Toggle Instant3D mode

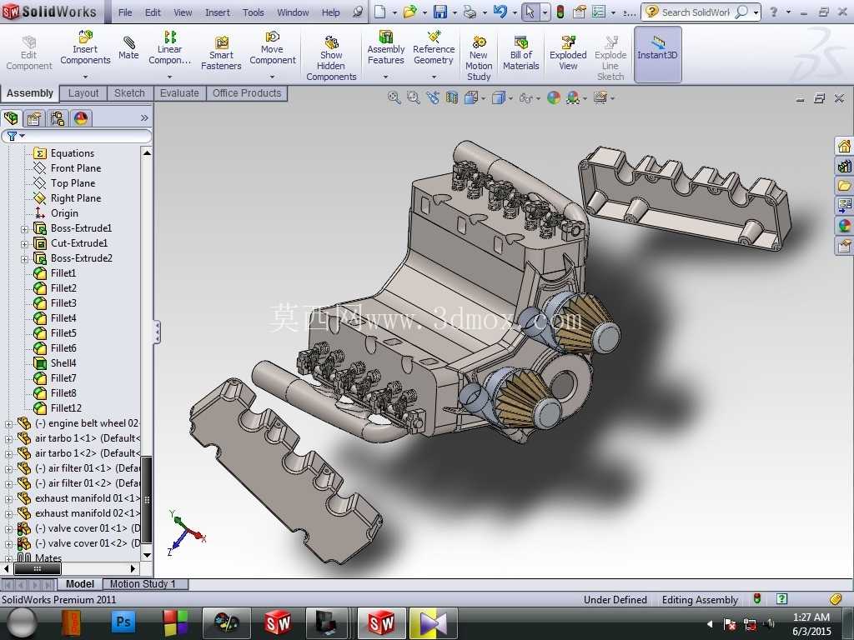657,54
